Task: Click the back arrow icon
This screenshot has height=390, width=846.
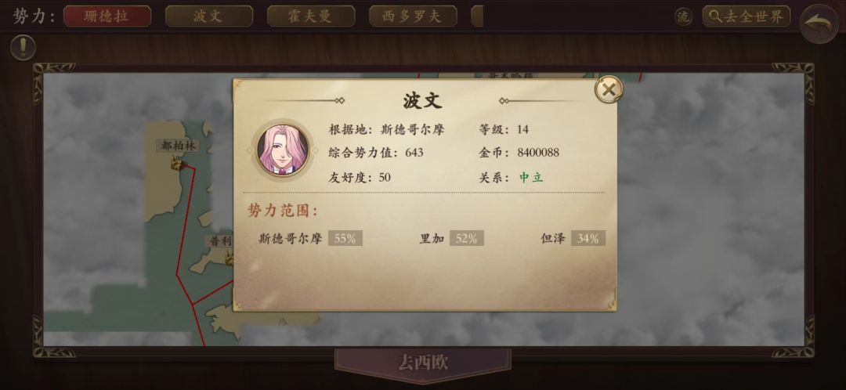Action: (x=819, y=23)
